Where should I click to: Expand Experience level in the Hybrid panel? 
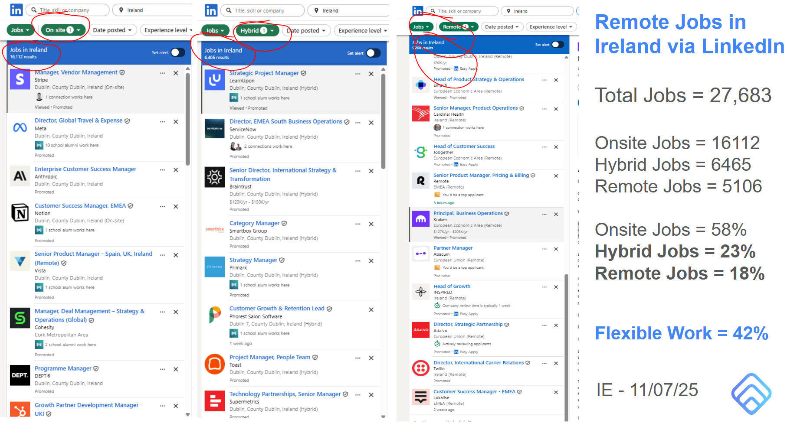point(362,30)
